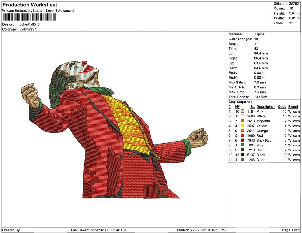The width and height of the screenshot is (302, 233).
Task: Select the Zoom value '1:1'
Action: click(x=291, y=23)
